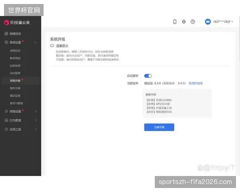Select 重启设备 submenu item

pyautogui.click(x=15, y=96)
